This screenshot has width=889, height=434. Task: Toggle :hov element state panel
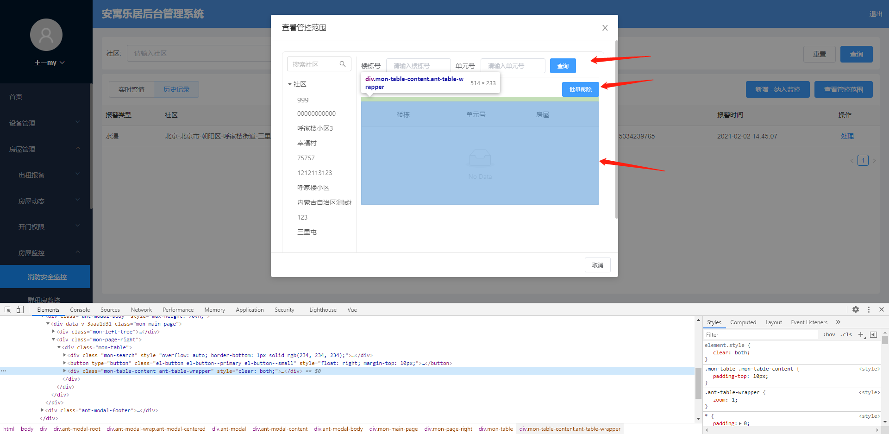(829, 334)
